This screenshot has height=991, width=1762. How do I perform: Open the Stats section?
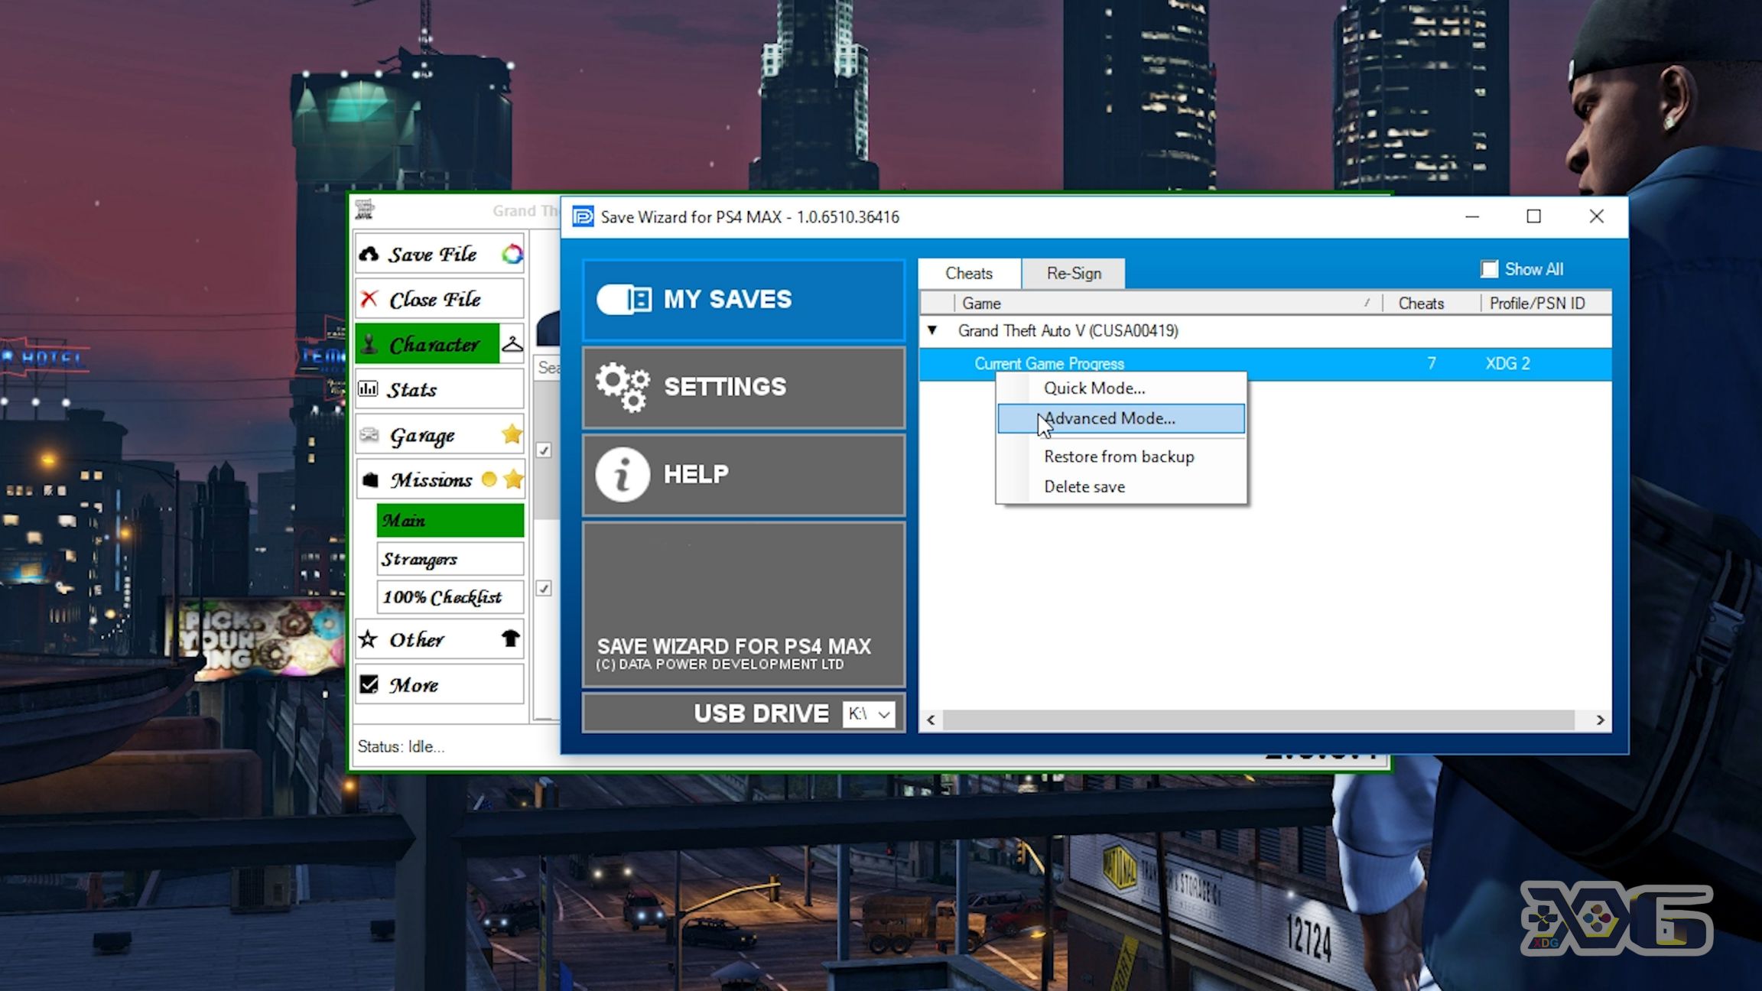click(x=440, y=389)
